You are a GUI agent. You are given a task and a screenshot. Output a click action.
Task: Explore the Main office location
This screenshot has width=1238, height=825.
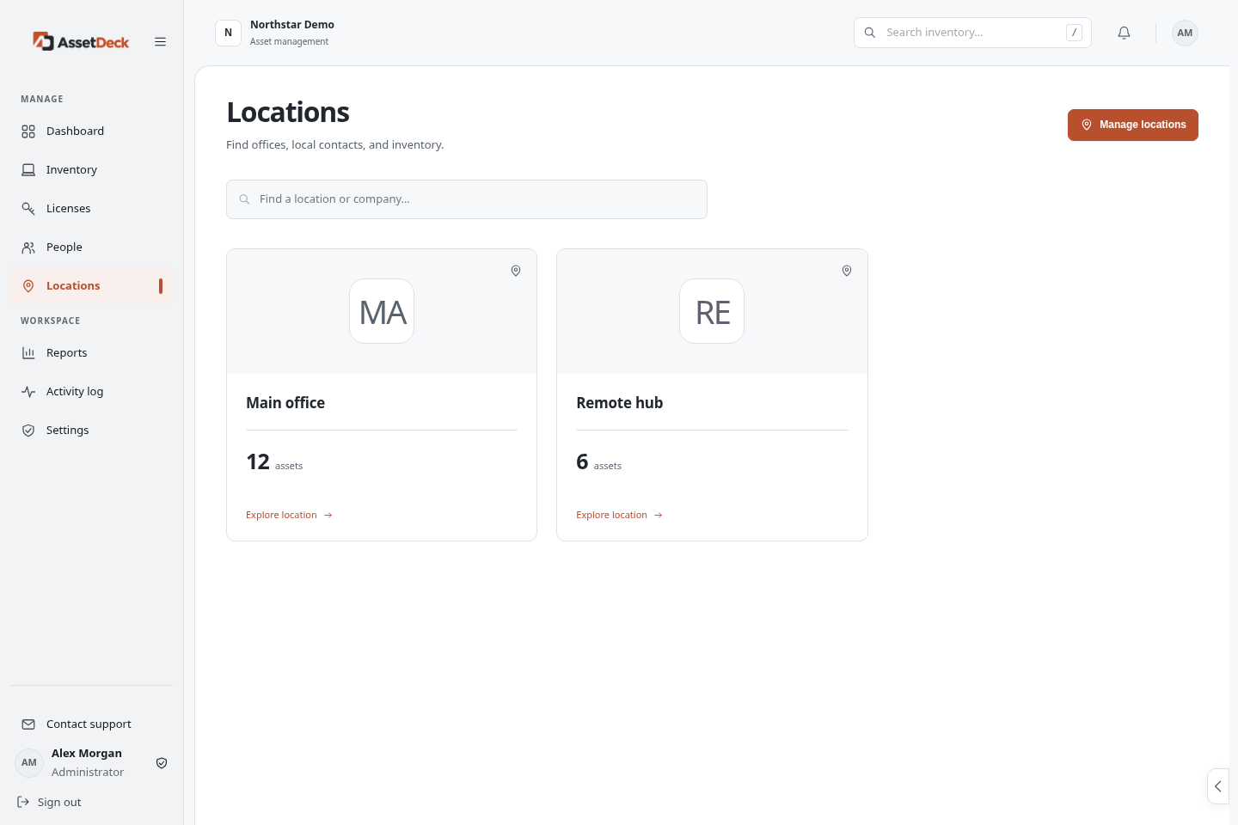coord(289,515)
